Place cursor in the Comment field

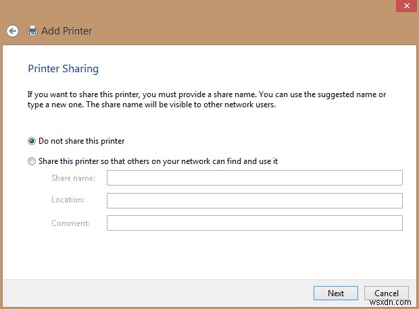254,223
